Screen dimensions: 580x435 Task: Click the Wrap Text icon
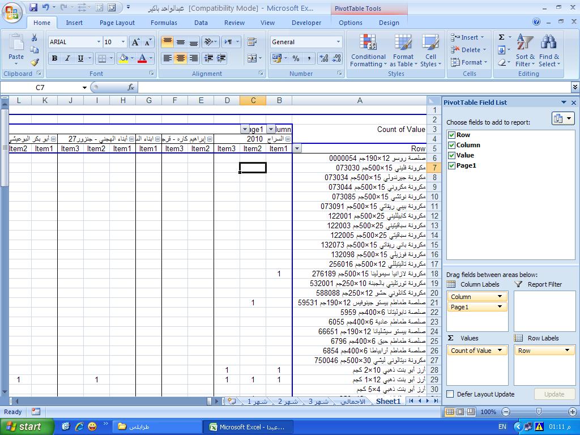[252, 42]
